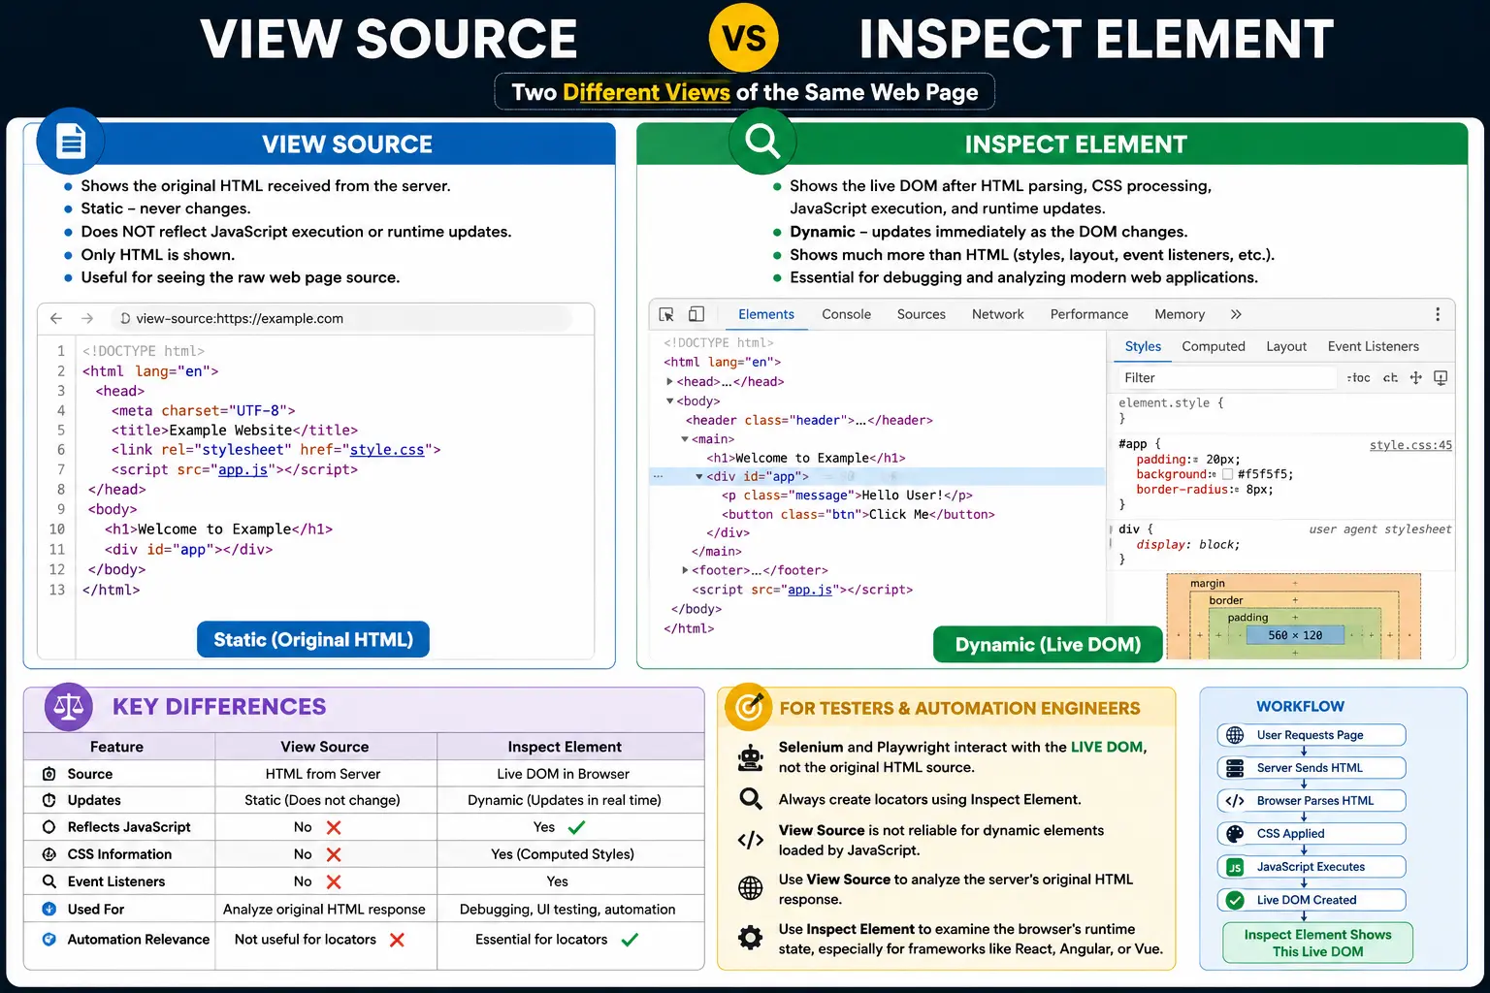The image size is (1490, 993).
Task: Open the DevTools three-dot options menu
Action: [x=1438, y=314]
